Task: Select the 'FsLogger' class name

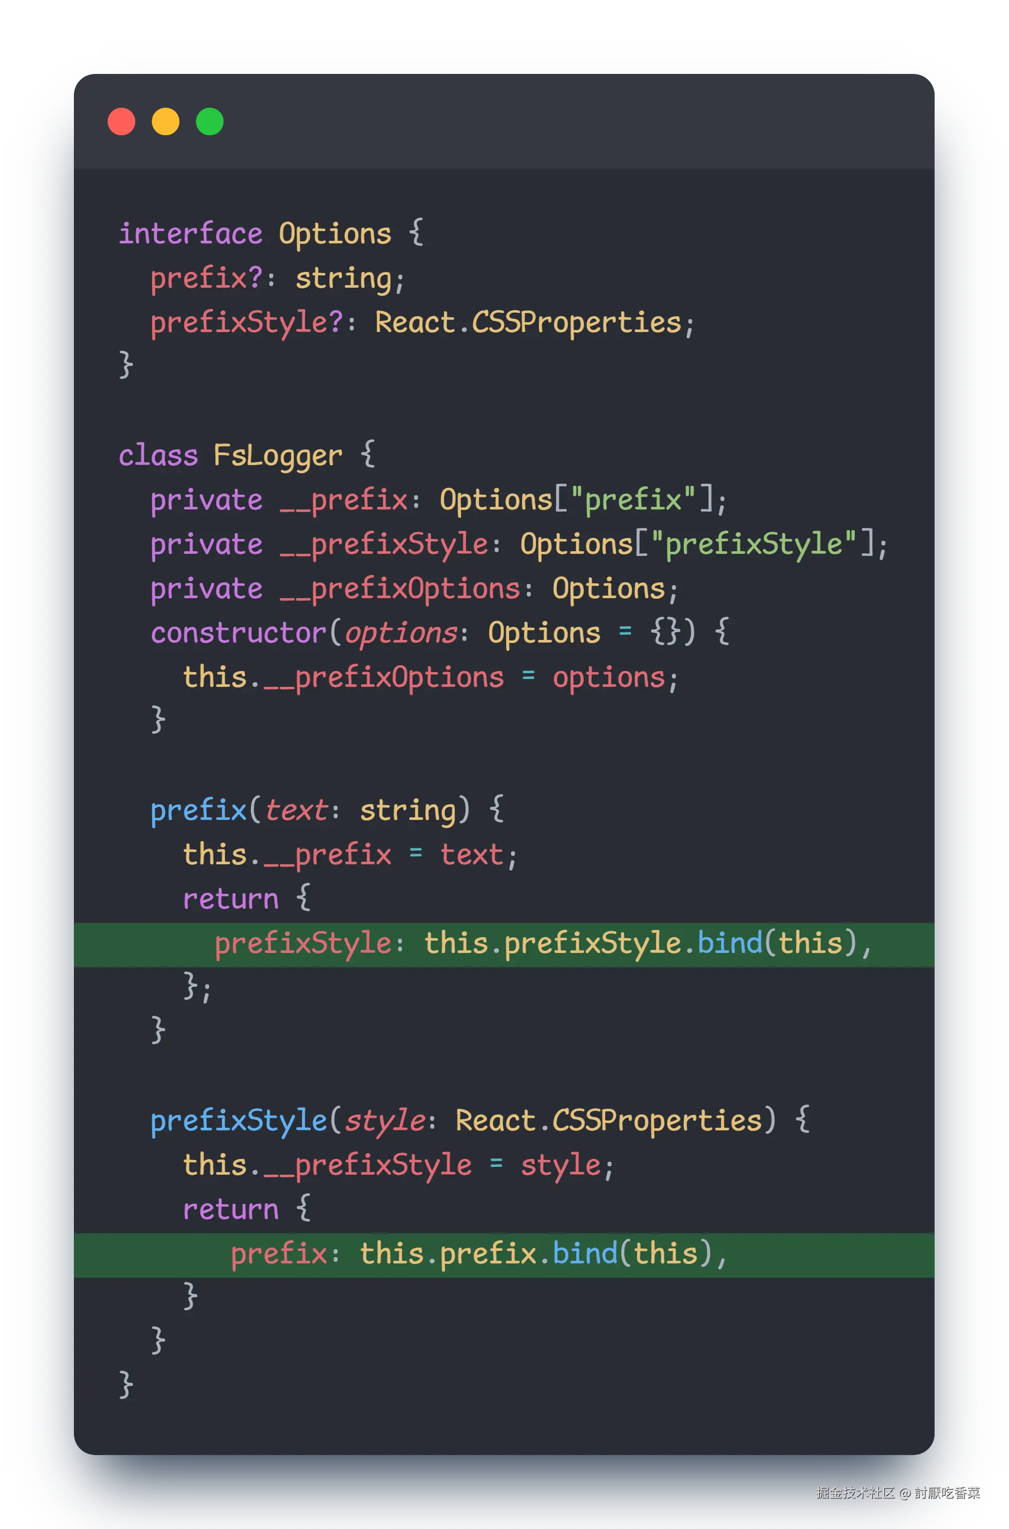Action: [x=278, y=456]
